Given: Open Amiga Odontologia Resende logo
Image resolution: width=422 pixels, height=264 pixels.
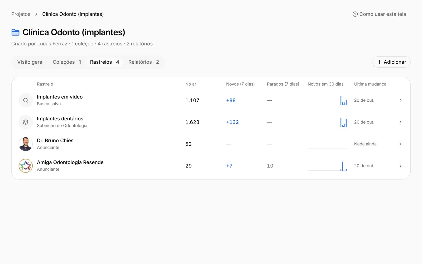Looking at the screenshot, I should (x=26, y=166).
